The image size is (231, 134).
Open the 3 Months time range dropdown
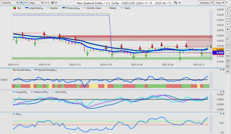click(10, 3)
